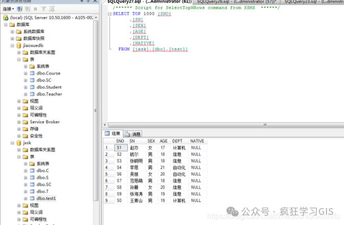
Task: Select the S4 cell in results grid
Action: [x=120, y=167]
